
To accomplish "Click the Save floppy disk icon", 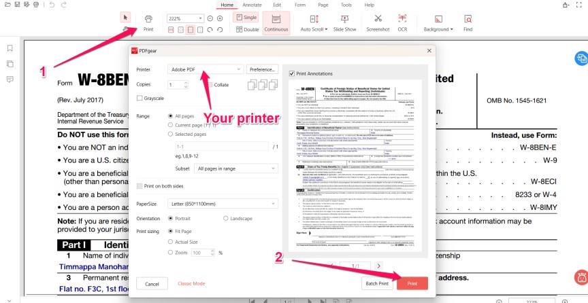I will pyautogui.click(x=17, y=5).
